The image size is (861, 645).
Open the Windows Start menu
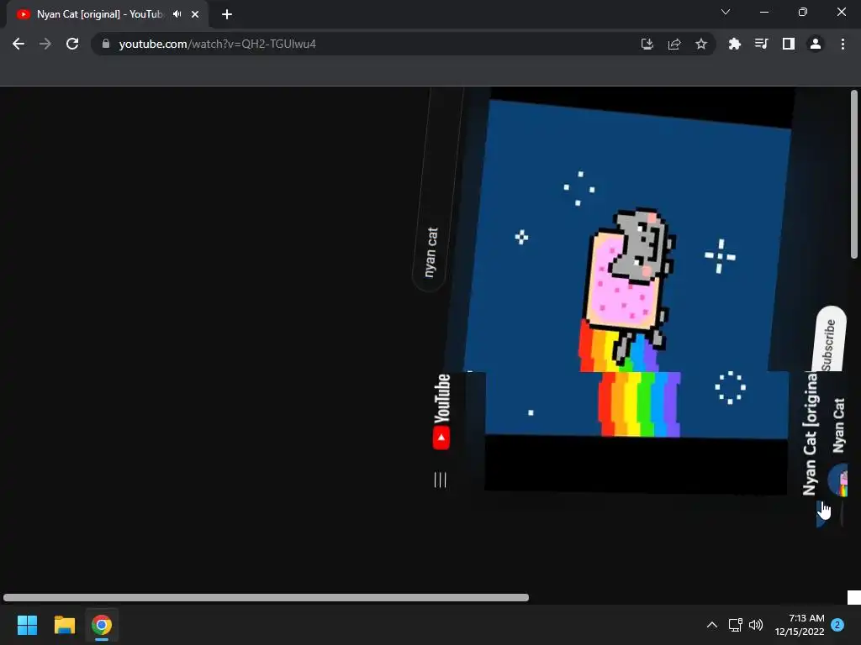click(27, 625)
